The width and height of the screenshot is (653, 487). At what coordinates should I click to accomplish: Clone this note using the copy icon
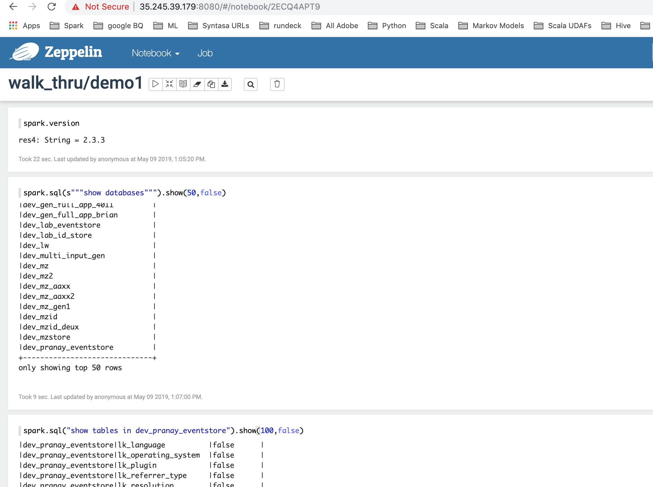coord(211,84)
